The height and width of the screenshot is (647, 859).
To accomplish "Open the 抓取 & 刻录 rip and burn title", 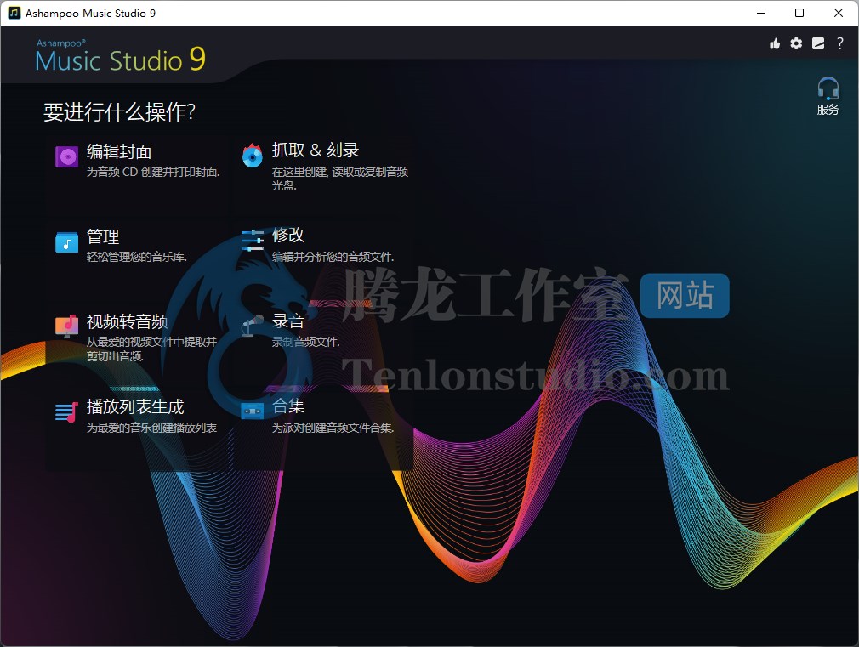I will 316,150.
